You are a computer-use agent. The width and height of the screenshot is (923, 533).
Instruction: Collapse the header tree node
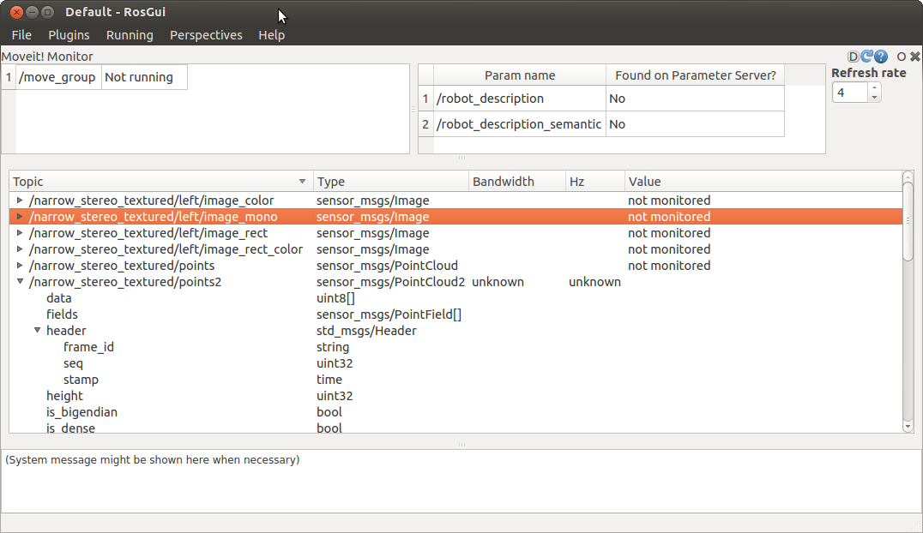pyautogui.click(x=37, y=331)
